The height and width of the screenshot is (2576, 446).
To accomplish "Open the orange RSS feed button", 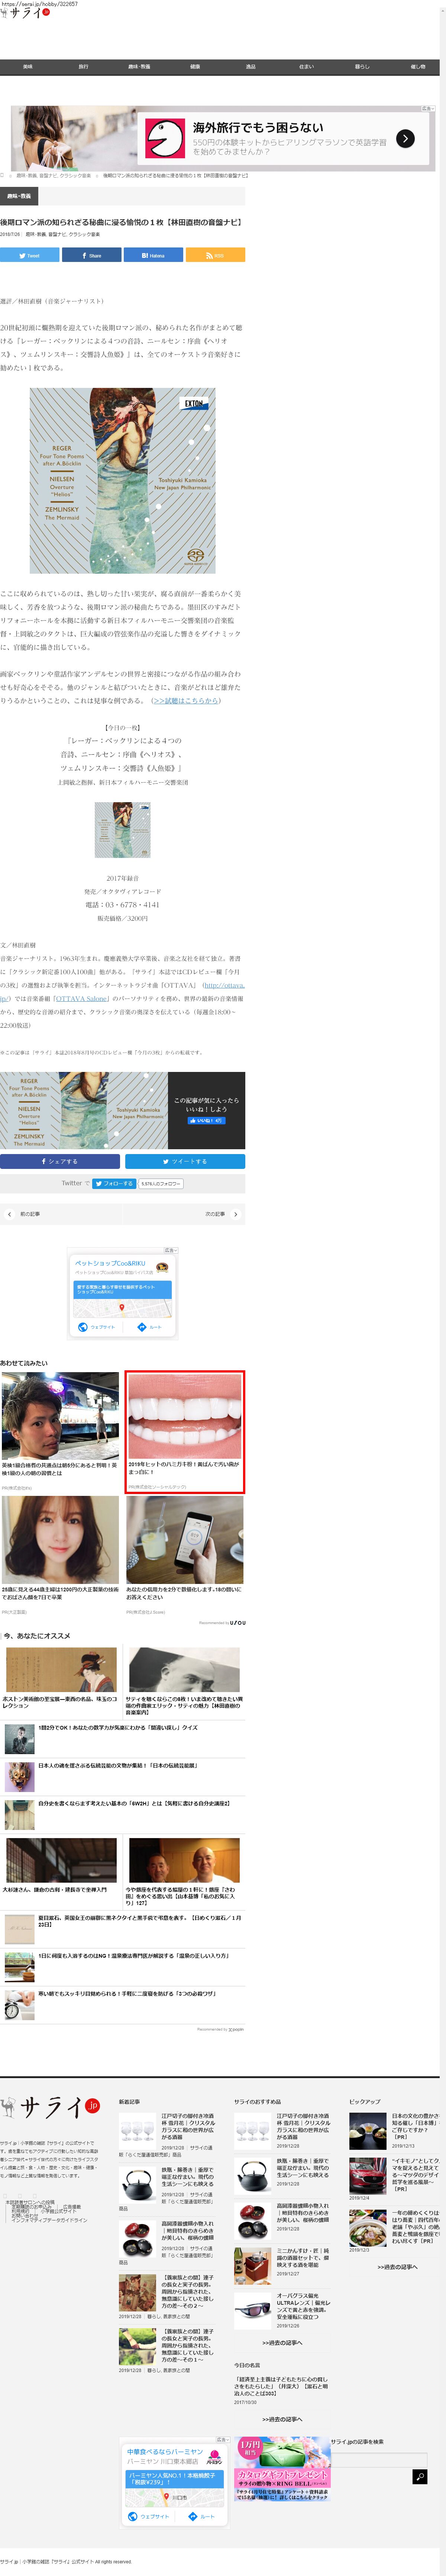I will [215, 255].
